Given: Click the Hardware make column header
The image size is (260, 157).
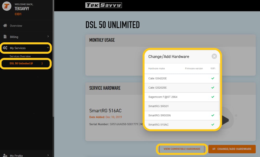Looking at the screenshot, I should [x=156, y=68].
